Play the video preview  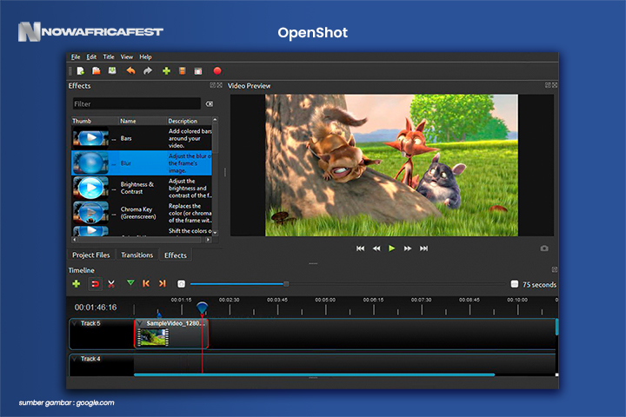point(391,248)
